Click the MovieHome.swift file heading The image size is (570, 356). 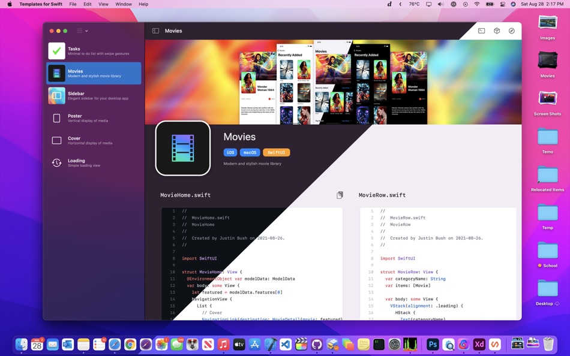tap(185, 195)
